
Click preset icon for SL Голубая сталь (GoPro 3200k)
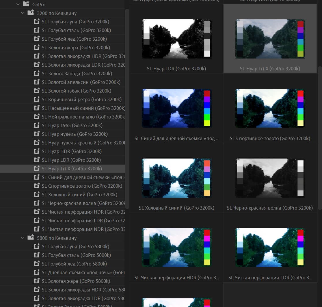(37, 30)
